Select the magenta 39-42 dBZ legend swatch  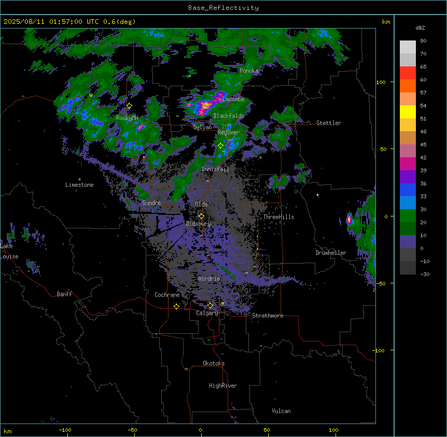pyautogui.click(x=408, y=163)
